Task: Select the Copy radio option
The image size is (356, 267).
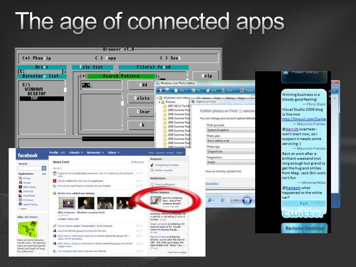Action: [106, 58]
